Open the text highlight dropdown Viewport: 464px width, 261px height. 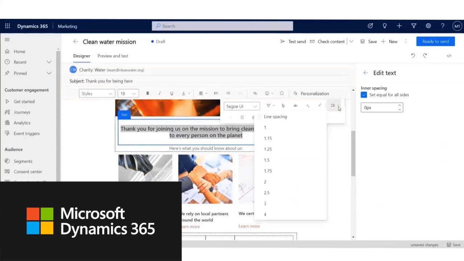point(270,106)
